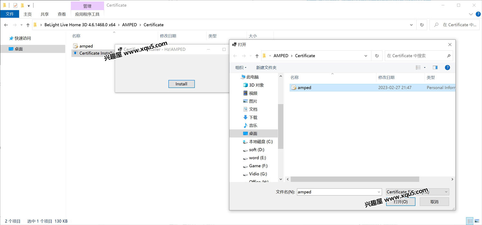Go up one folder in main Explorer
Image resolution: width=482 pixels, height=225 pixels.
(28, 25)
